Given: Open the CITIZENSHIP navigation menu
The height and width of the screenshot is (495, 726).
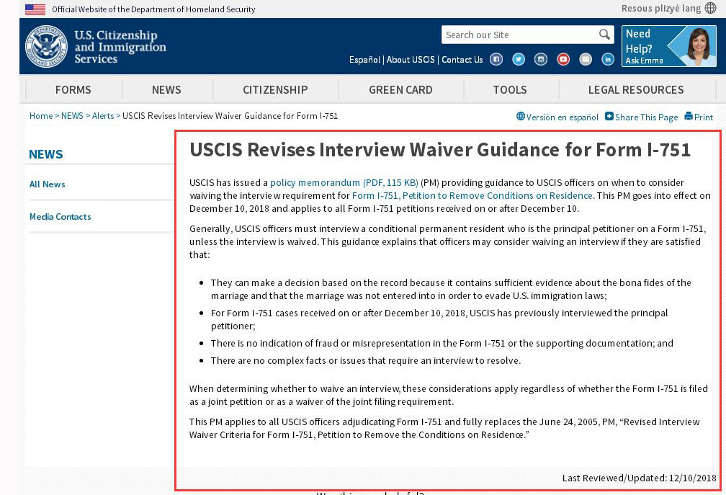Looking at the screenshot, I should 275,90.
